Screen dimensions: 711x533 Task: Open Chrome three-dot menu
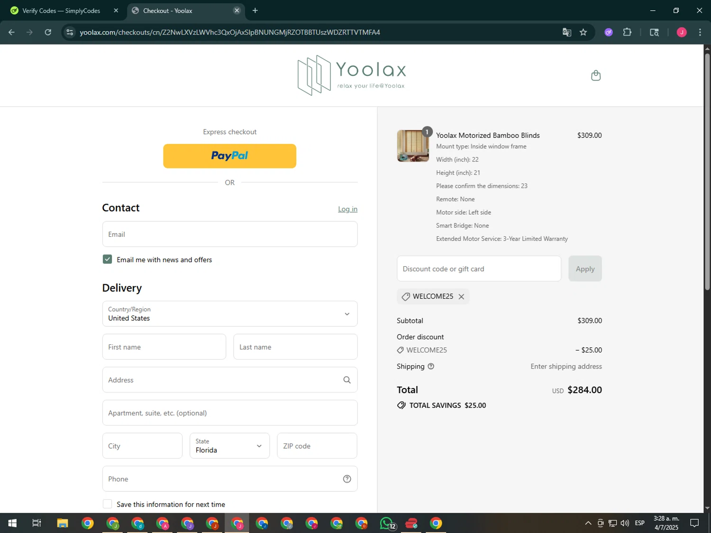700,32
